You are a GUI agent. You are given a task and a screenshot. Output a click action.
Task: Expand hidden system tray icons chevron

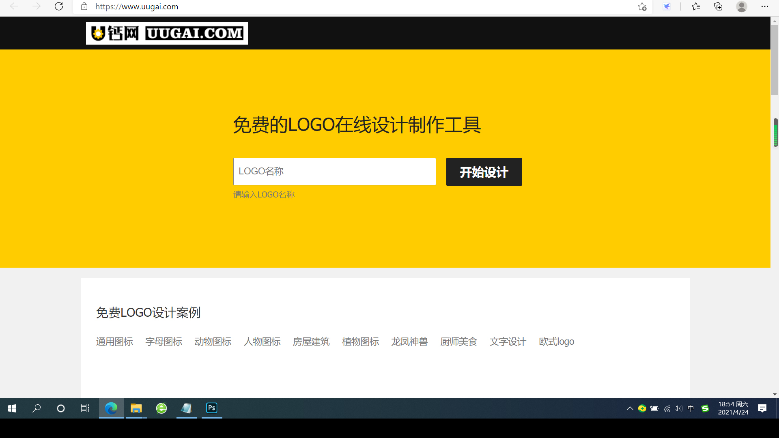click(x=630, y=408)
